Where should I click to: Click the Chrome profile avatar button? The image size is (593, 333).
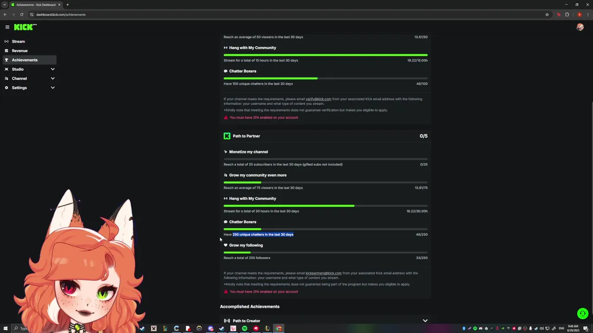(579, 14)
